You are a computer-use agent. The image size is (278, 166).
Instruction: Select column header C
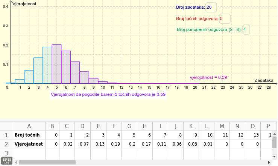tap(67, 126)
